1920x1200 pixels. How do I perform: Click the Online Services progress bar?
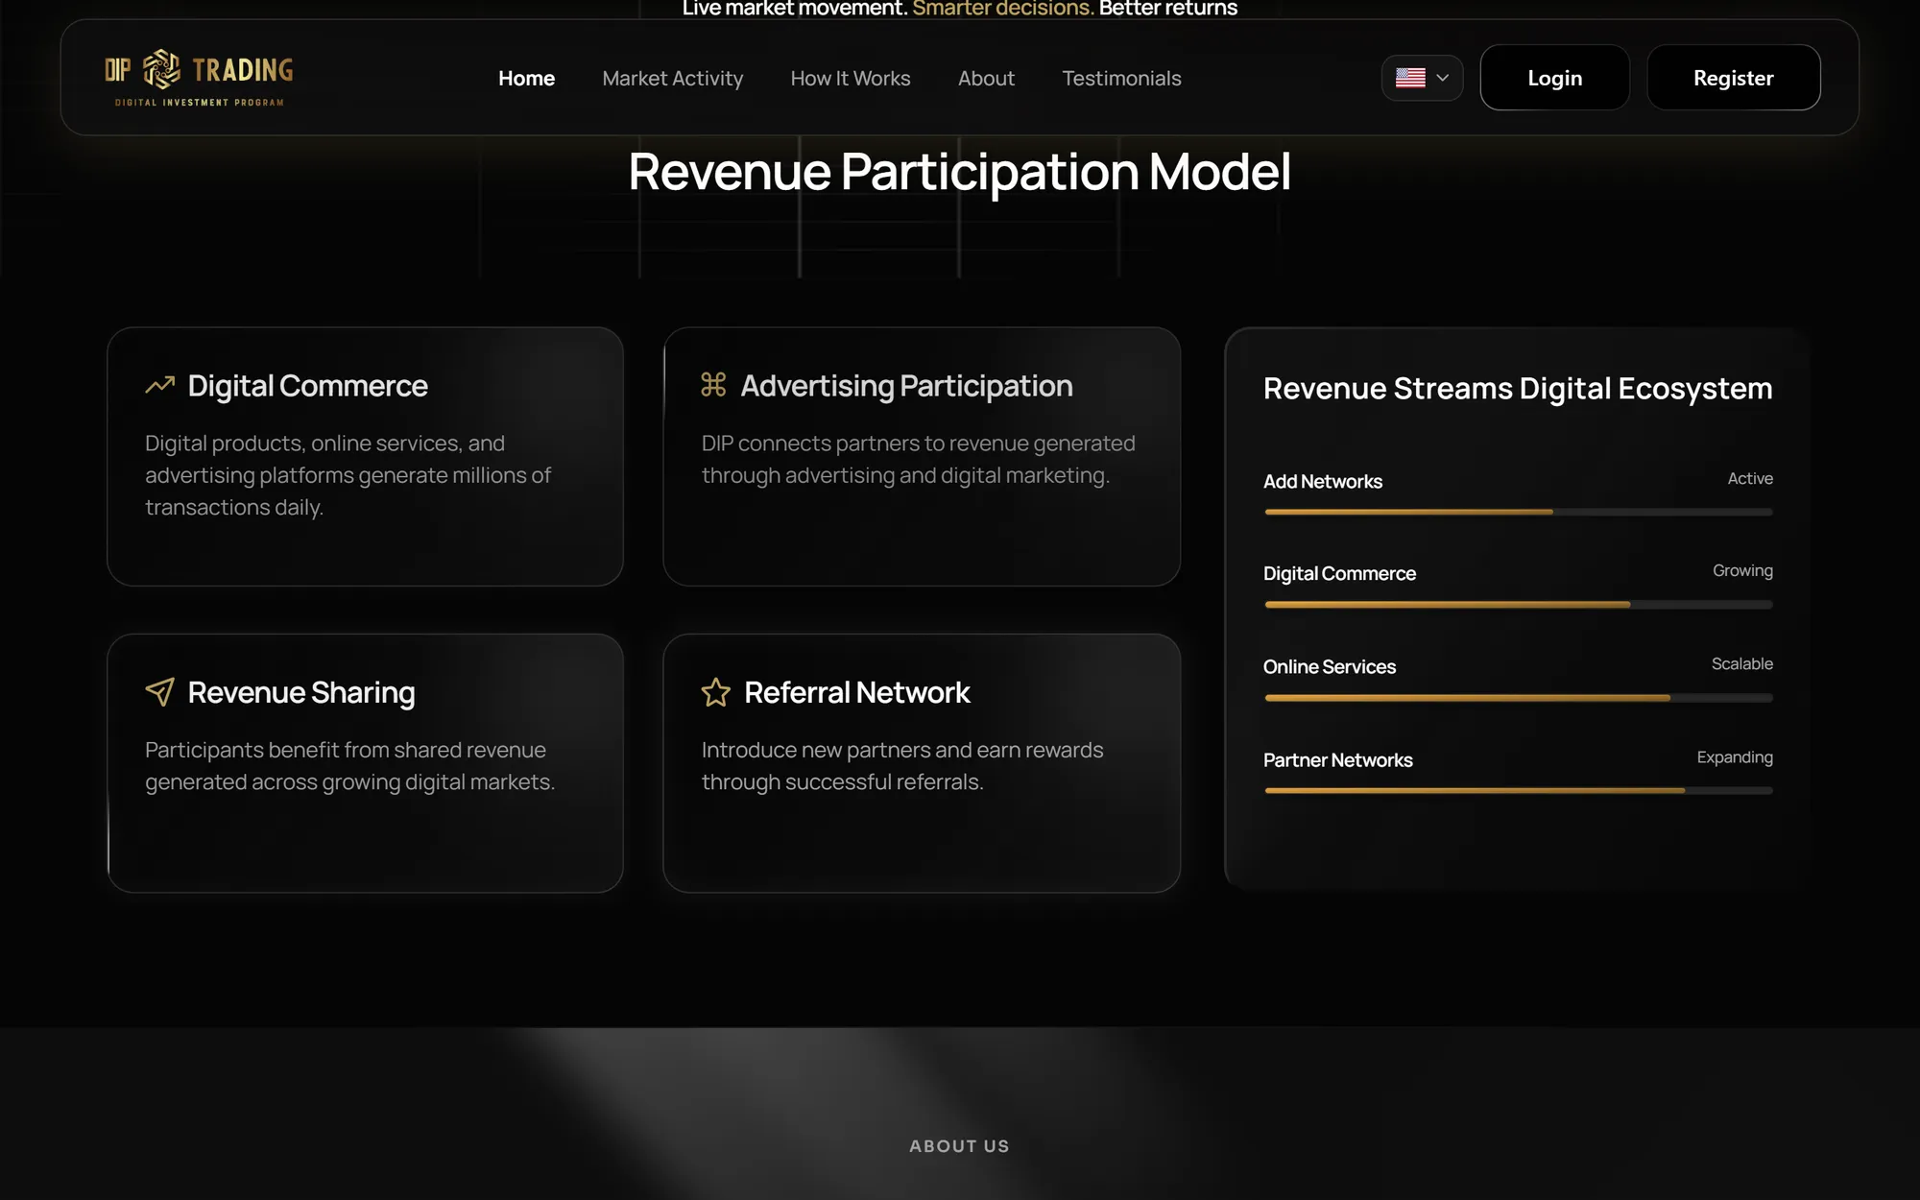pyautogui.click(x=1518, y=698)
